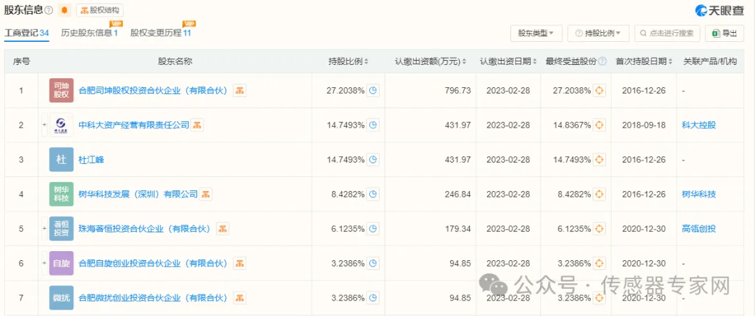This screenshot has height=316, width=755.
Task: Open 树华科技发展（深圳）有限公司 link
Action: click(138, 195)
